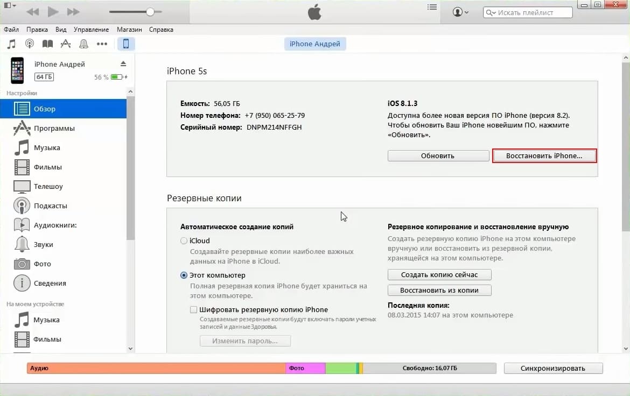630x396 pixels.
Task: Click sidebar scroll up arrow
Action: coord(130,92)
